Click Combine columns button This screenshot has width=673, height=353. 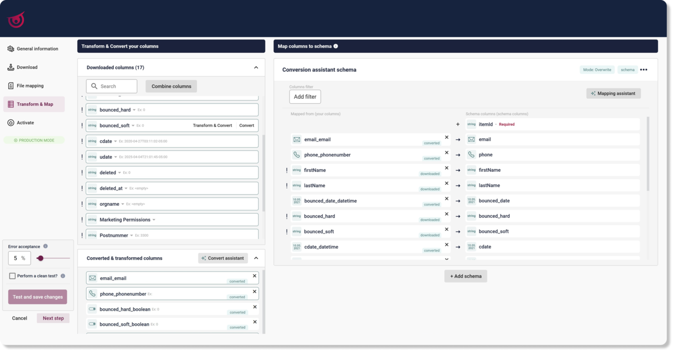tap(171, 86)
